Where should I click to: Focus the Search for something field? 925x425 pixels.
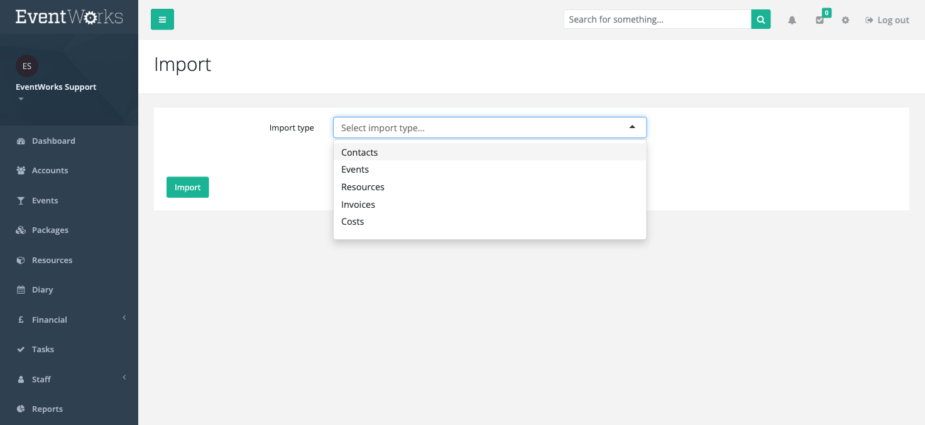(x=657, y=19)
